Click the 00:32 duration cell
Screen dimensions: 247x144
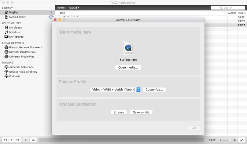click(241, 21)
